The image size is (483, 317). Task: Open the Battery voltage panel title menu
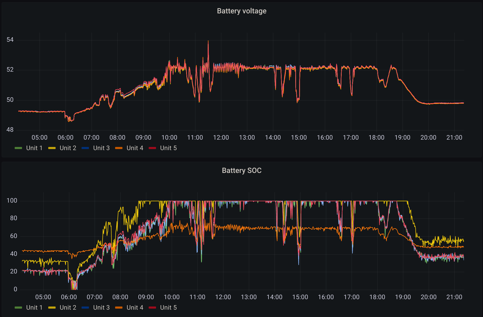click(x=241, y=11)
